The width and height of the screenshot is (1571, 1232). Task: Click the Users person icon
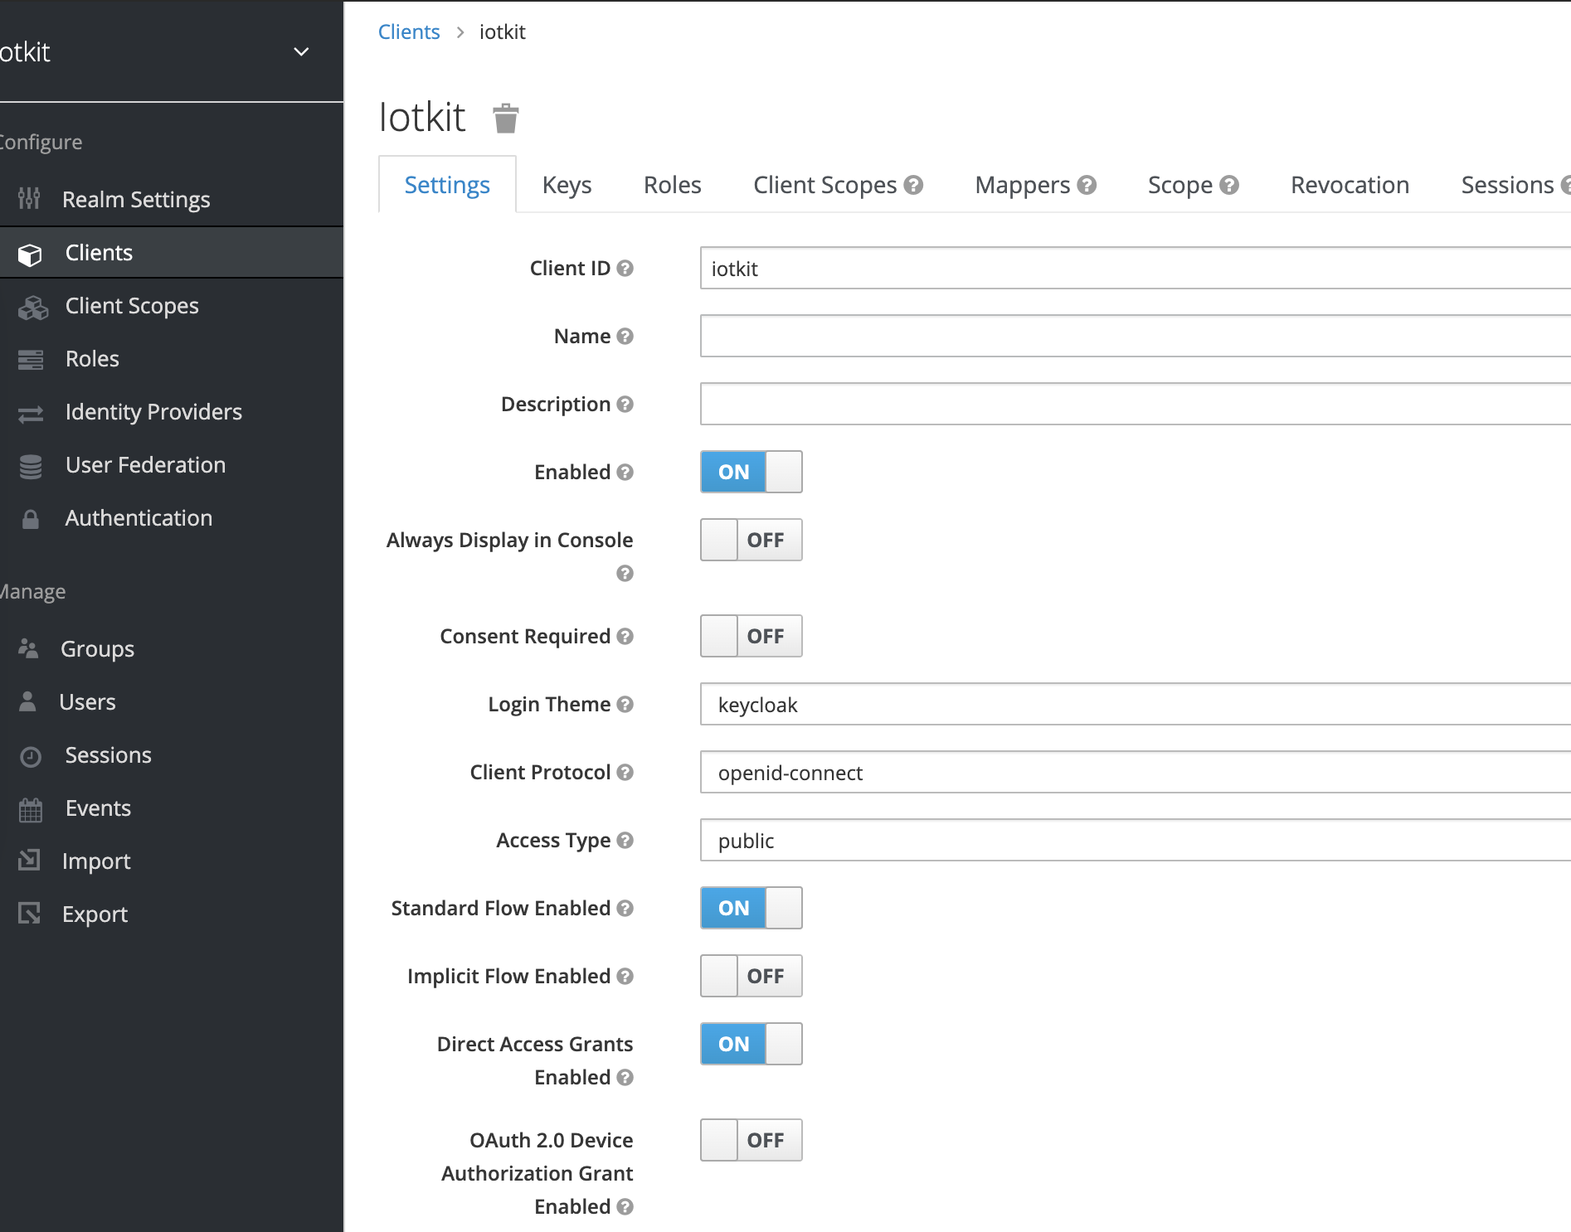[27, 701]
